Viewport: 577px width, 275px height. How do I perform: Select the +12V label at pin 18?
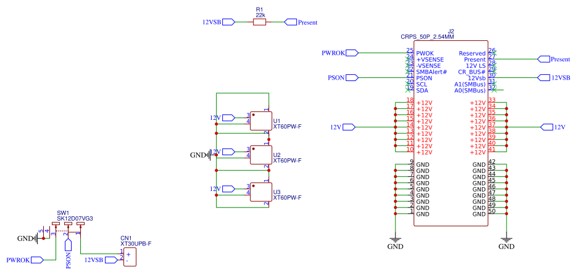click(x=425, y=103)
